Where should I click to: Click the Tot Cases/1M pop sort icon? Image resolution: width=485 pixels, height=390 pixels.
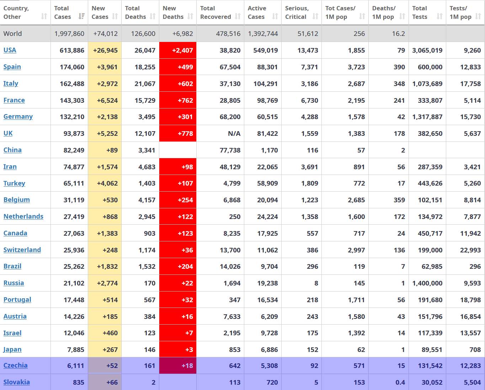coord(362,16)
